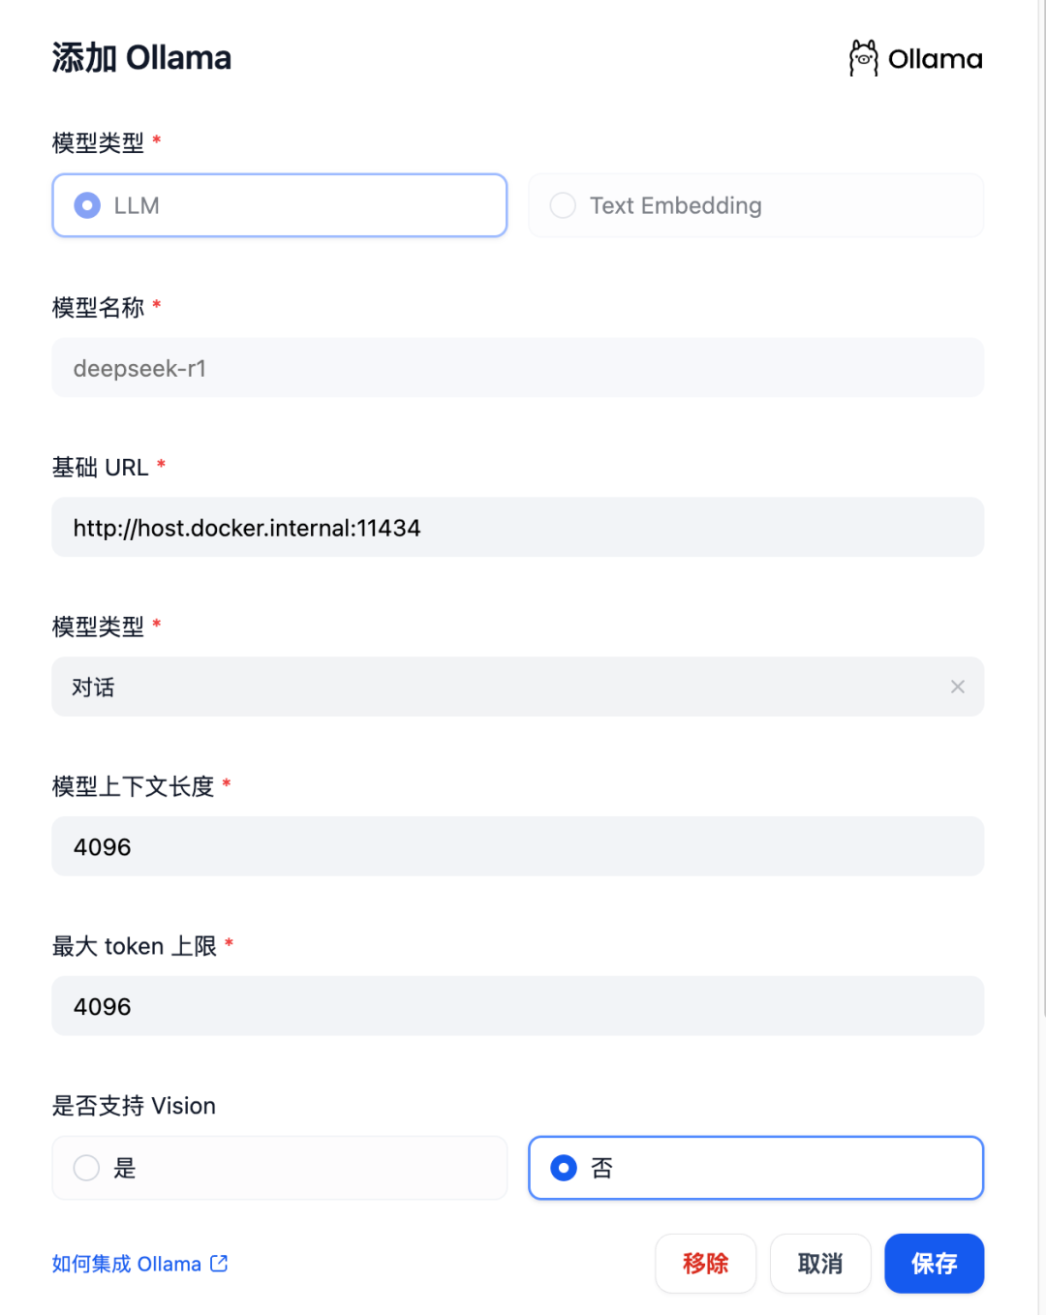Click the 基础 URL input field
The width and height of the screenshot is (1046, 1315).
(518, 527)
